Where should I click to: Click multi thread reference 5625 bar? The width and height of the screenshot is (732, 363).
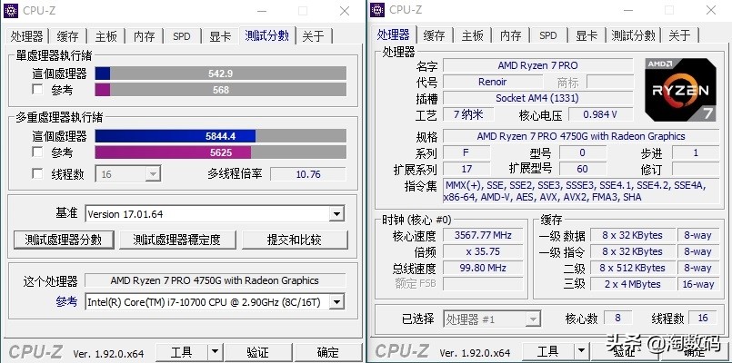(x=221, y=152)
